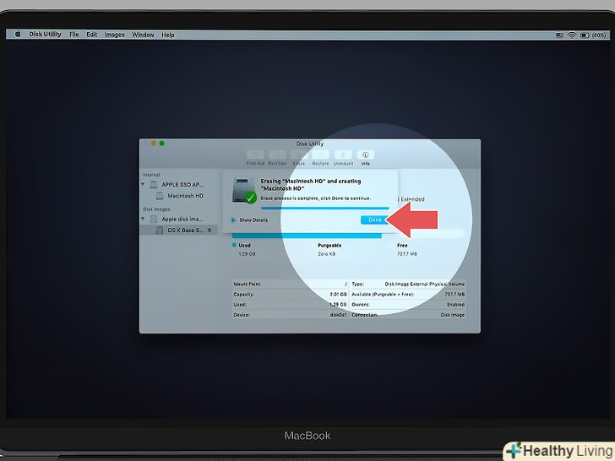Open the Help menu
Screen dimensions: 615x461
[168, 35]
